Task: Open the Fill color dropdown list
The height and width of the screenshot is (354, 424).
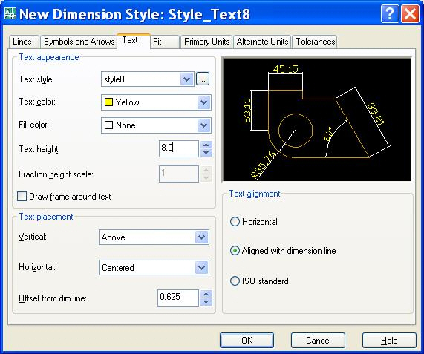Action: (204, 125)
